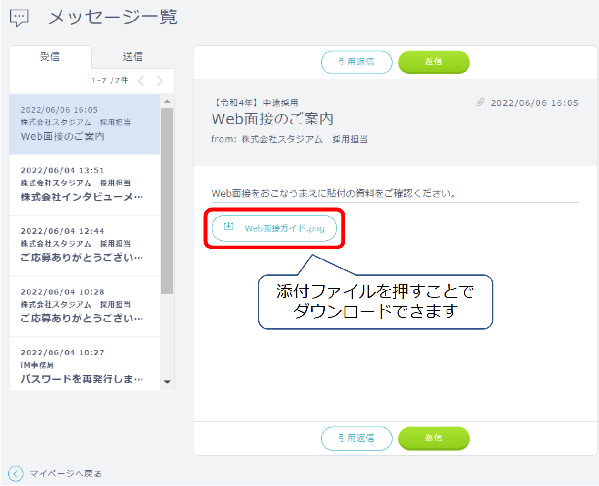Open the 10:28 ご応募ありがとうござい… message
This screenshot has width=599, height=486.
coord(84,306)
